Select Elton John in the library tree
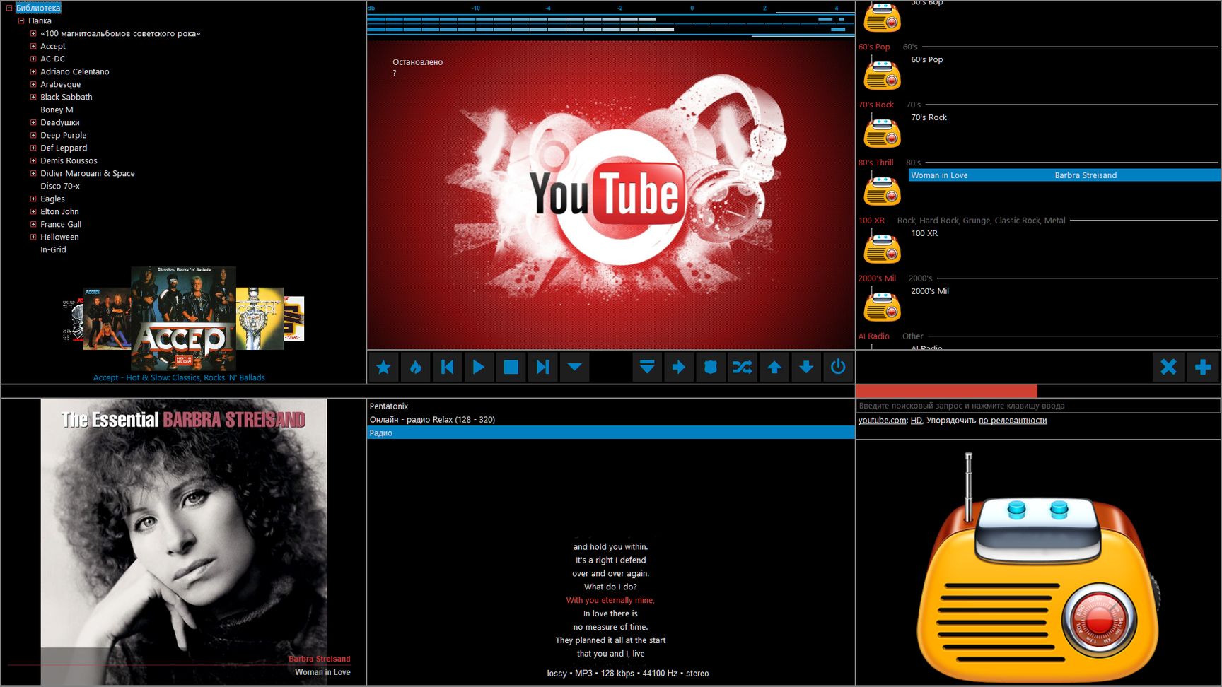This screenshot has width=1222, height=687. click(59, 211)
